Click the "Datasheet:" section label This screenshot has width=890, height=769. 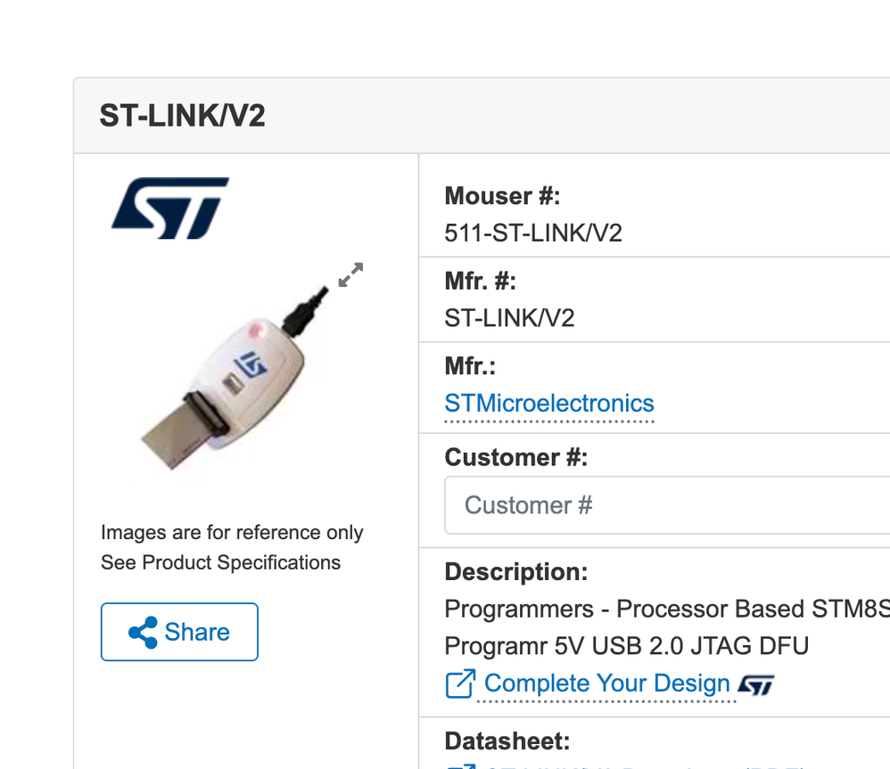507,740
